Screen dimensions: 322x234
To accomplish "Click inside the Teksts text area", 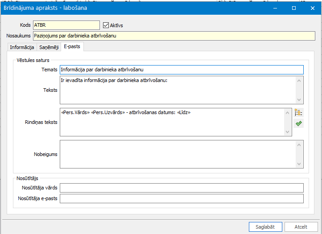I will tap(177, 90).
